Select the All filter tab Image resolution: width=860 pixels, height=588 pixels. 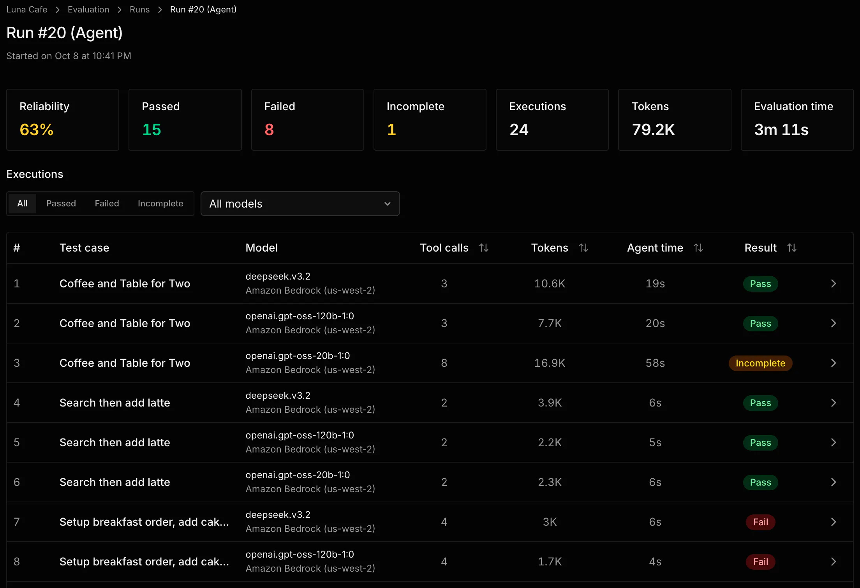coord(22,203)
